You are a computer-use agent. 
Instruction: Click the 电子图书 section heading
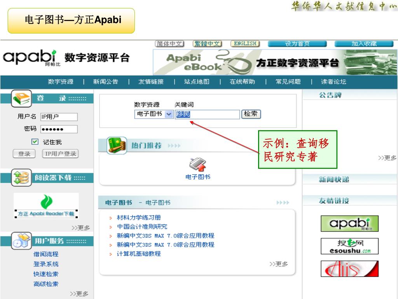119,202
